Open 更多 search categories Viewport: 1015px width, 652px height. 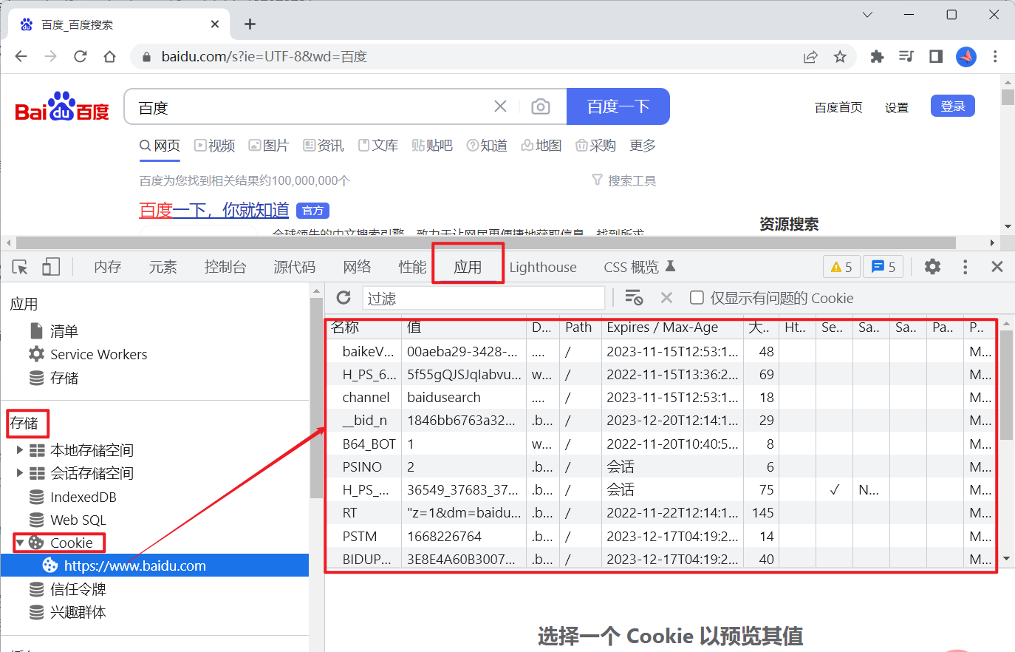point(643,146)
